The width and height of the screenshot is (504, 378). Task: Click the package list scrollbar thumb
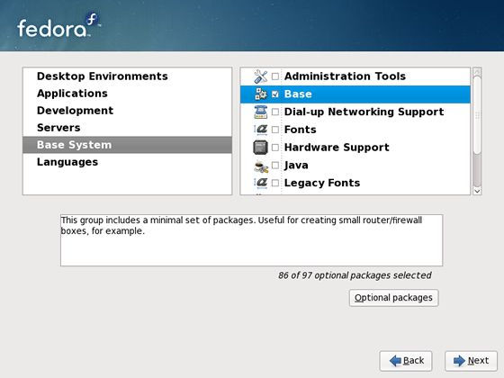point(477,115)
